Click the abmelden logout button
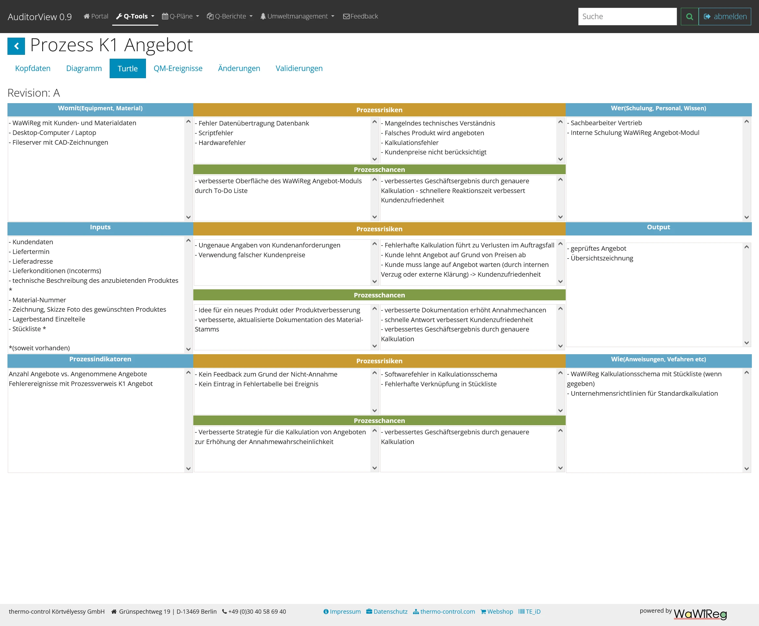Screen dimensions: 759x626 [725, 17]
